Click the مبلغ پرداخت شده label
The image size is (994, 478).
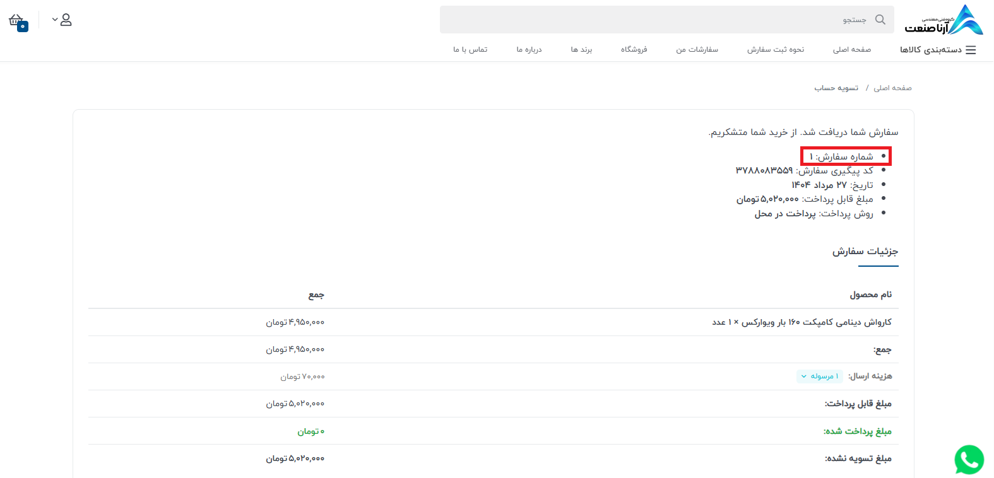[x=857, y=431]
